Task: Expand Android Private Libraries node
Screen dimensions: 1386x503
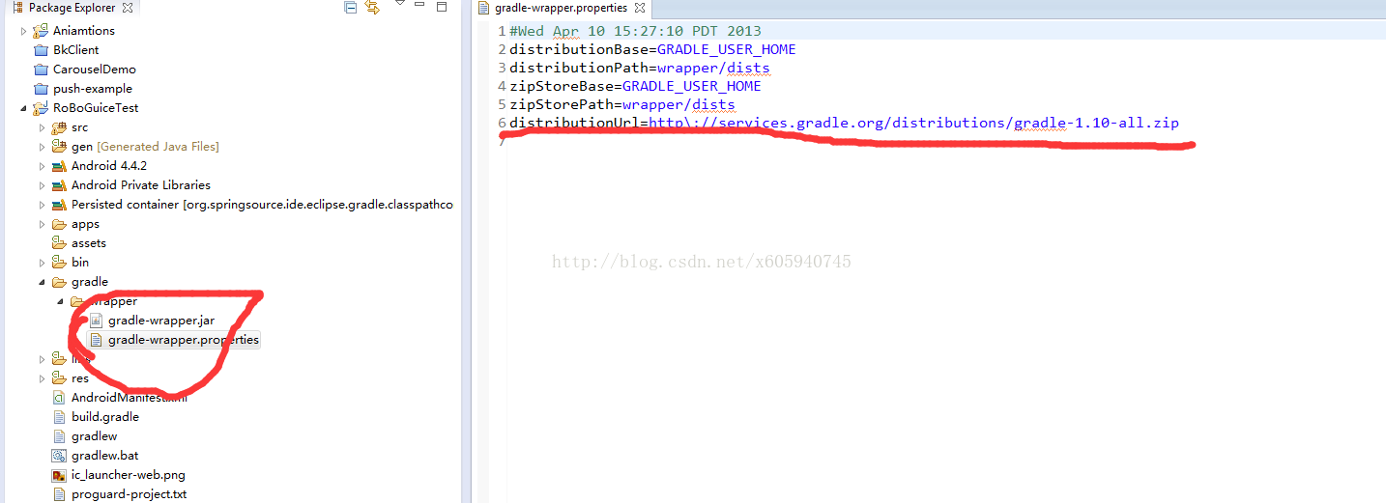Action: click(42, 185)
